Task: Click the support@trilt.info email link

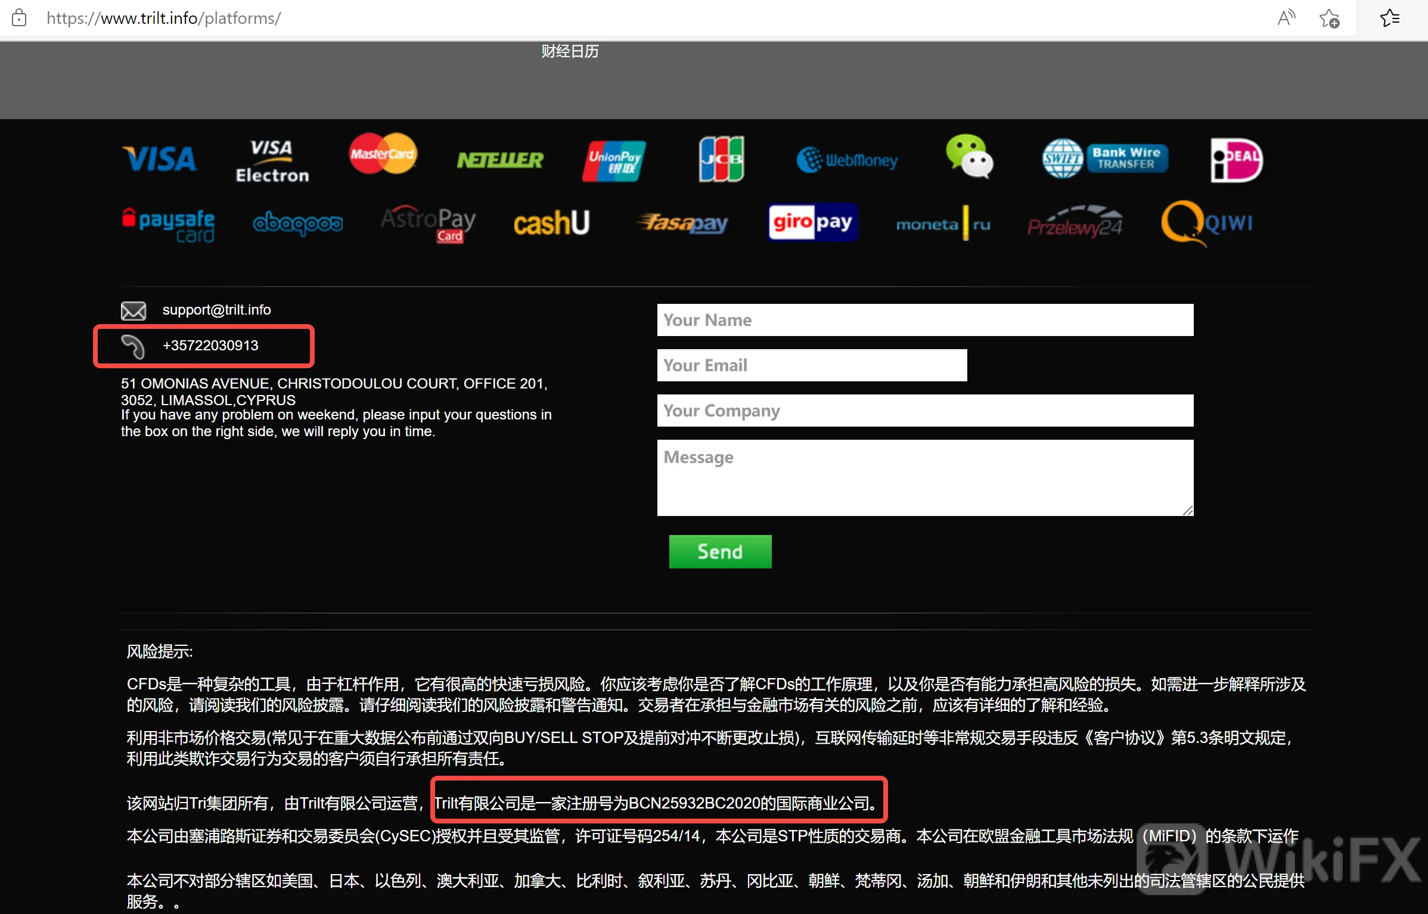Action: [216, 310]
